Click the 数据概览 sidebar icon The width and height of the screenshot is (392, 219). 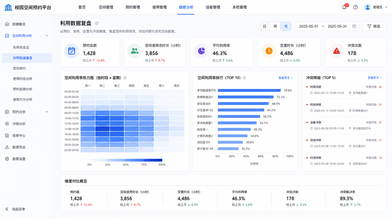pyautogui.click(x=7, y=24)
